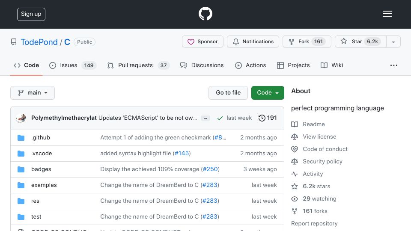Open the .github folder
The image size is (411, 231).
[41, 137]
